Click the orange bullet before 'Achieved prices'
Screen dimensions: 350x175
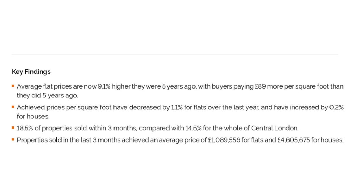pos(13,107)
